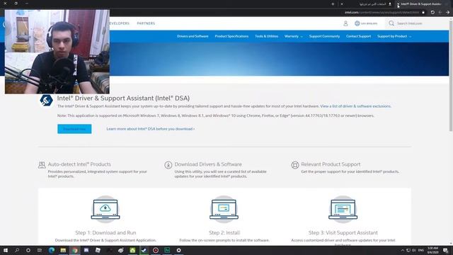
Task: Open Action Center notifications icon
Action: click(445, 250)
